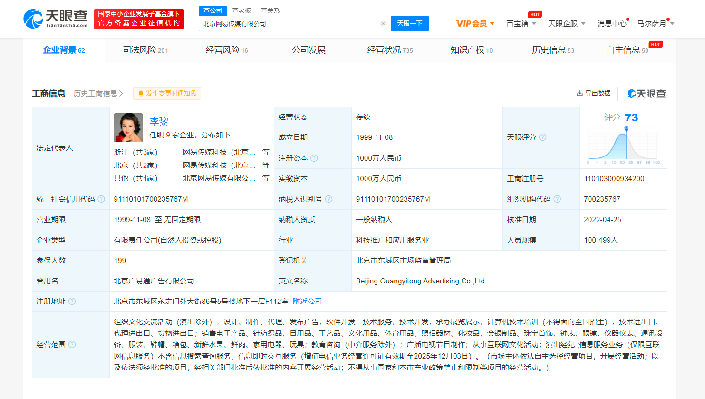Viewport: 705px width, 399px height.
Task: Click the 科技推广和应用服务业 industry value
Action: pyautogui.click(x=393, y=240)
